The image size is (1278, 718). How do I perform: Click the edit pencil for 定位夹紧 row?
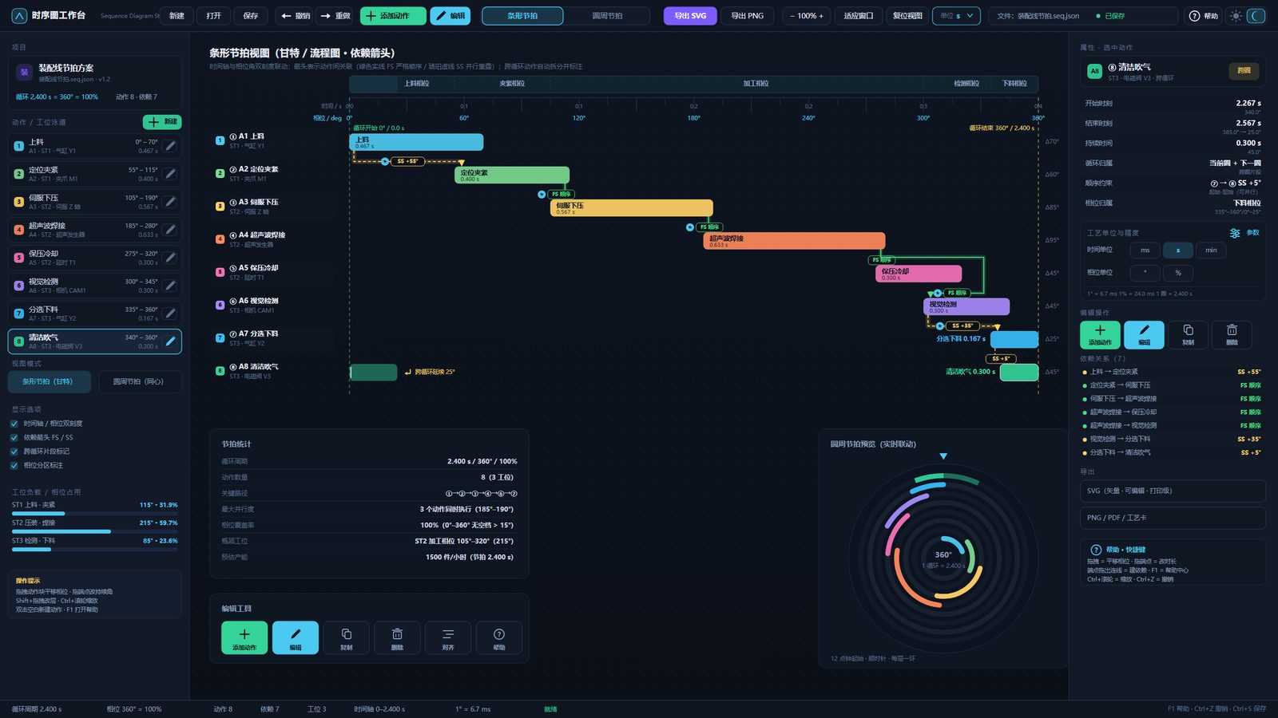tap(169, 174)
